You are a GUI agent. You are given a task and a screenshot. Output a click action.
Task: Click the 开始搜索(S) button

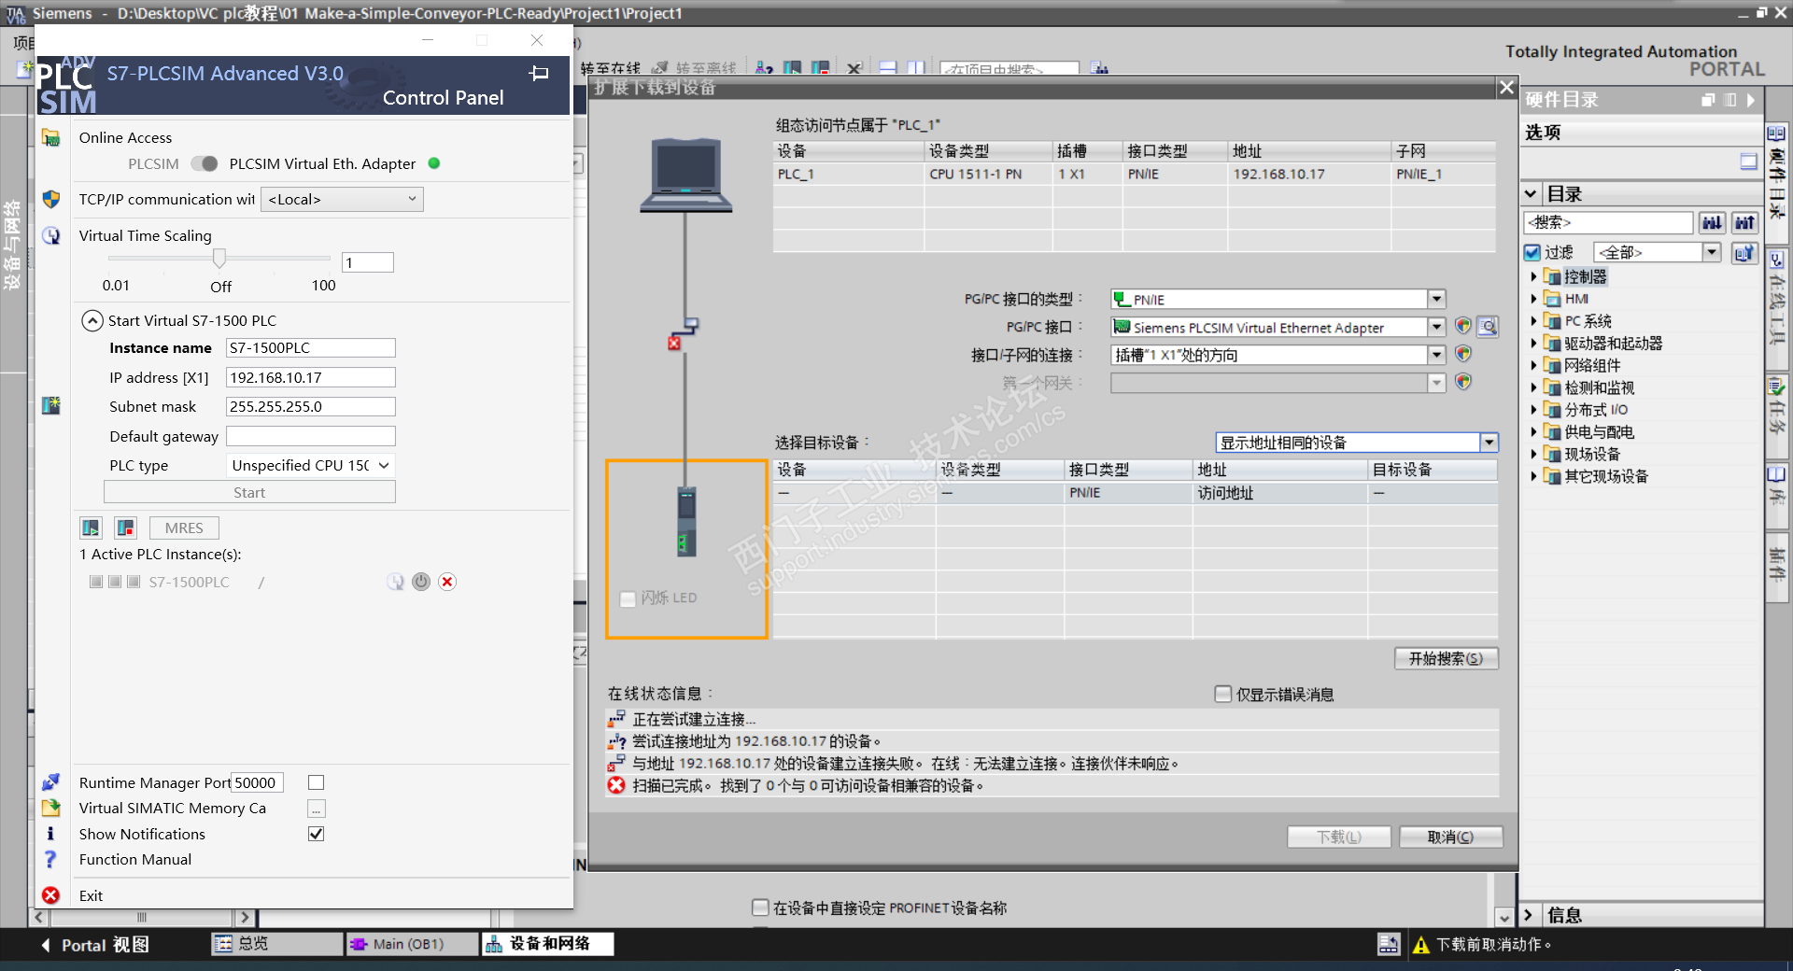(1447, 658)
